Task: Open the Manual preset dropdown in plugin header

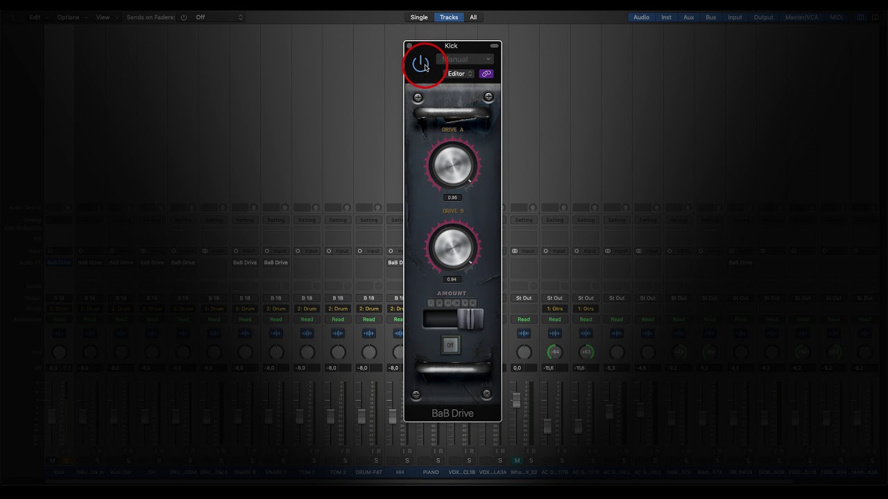Action: point(465,60)
